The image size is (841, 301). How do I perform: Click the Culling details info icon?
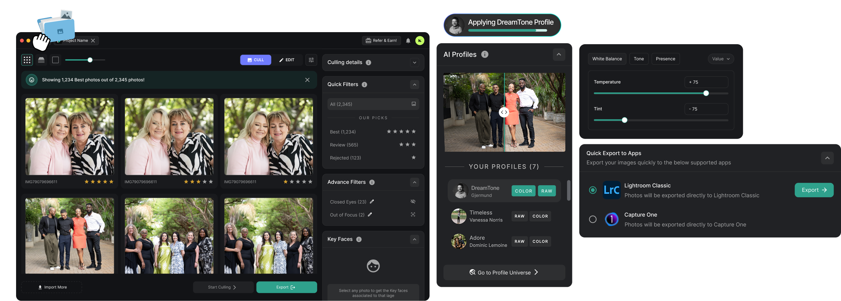click(x=368, y=63)
